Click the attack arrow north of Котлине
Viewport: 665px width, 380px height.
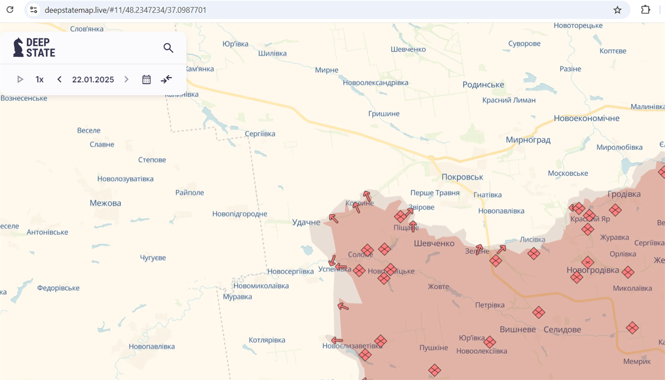pyautogui.click(x=367, y=196)
